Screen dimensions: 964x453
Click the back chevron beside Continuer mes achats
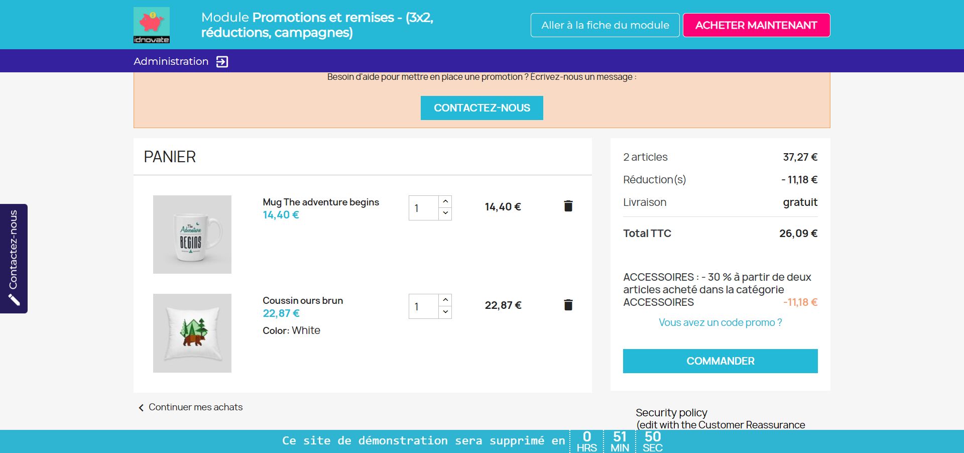(x=141, y=408)
